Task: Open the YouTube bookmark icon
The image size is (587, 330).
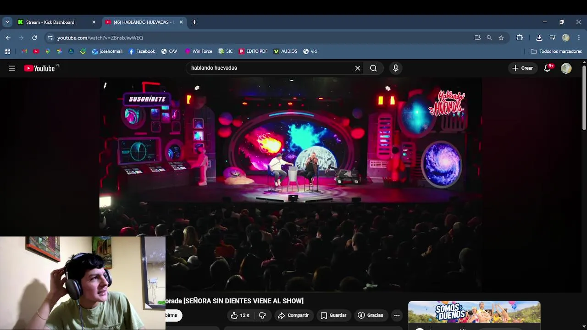Action: [x=36, y=51]
